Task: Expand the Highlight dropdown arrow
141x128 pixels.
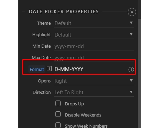Action: coord(131,34)
